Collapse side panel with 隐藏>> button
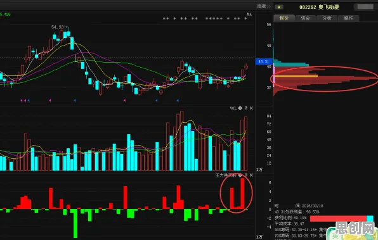The height and width of the screenshot is (240, 378). coord(264,6)
